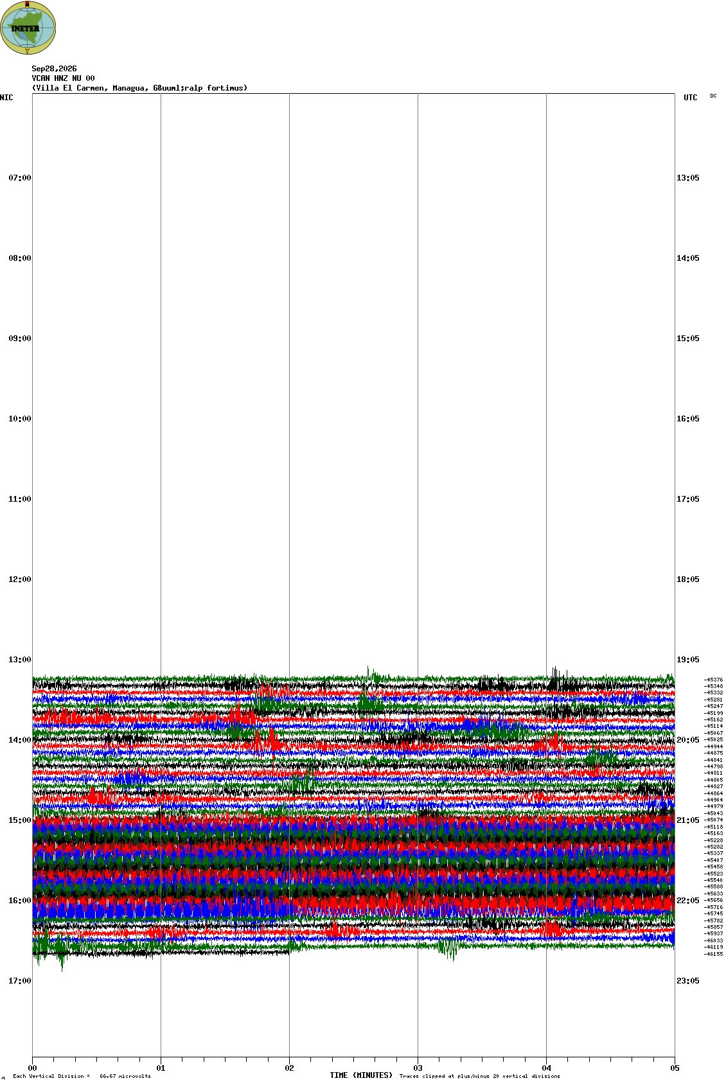Click the 19:05 UTC time label

(688, 660)
